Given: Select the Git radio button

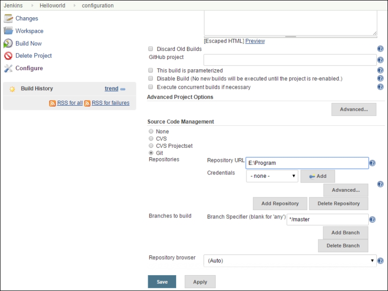Looking at the screenshot, I should [x=151, y=153].
